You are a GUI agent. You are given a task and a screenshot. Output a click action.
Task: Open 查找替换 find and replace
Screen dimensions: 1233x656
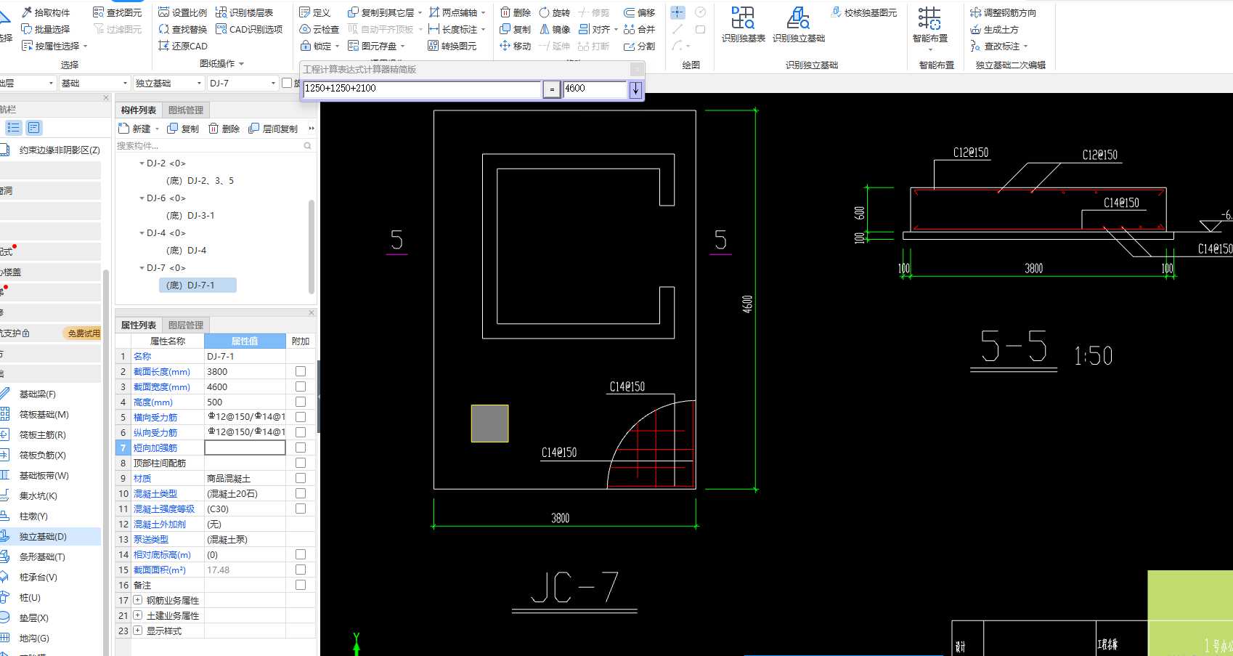(x=182, y=29)
